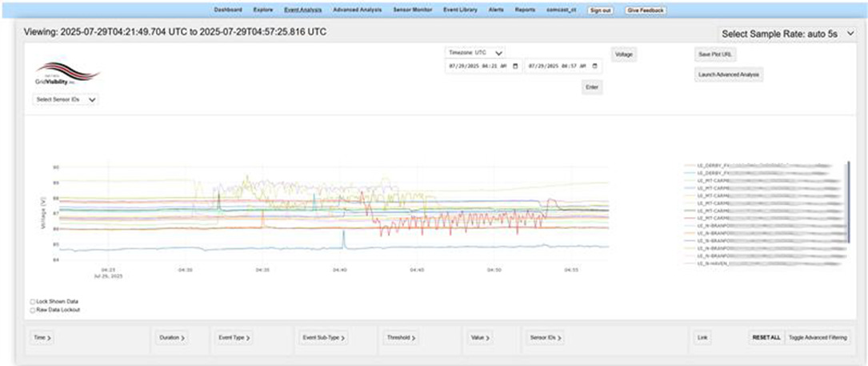The image size is (868, 366).
Task: Open the Select Sample Rate dropdown
Action: [787, 34]
